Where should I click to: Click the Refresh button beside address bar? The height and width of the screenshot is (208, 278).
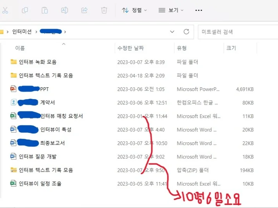186,32
